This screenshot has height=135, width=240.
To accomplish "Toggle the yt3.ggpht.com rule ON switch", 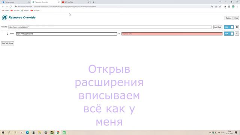I will [229, 34].
